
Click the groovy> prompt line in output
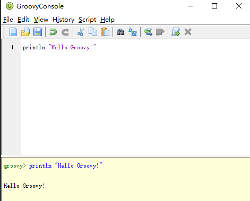(x=53, y=165)
